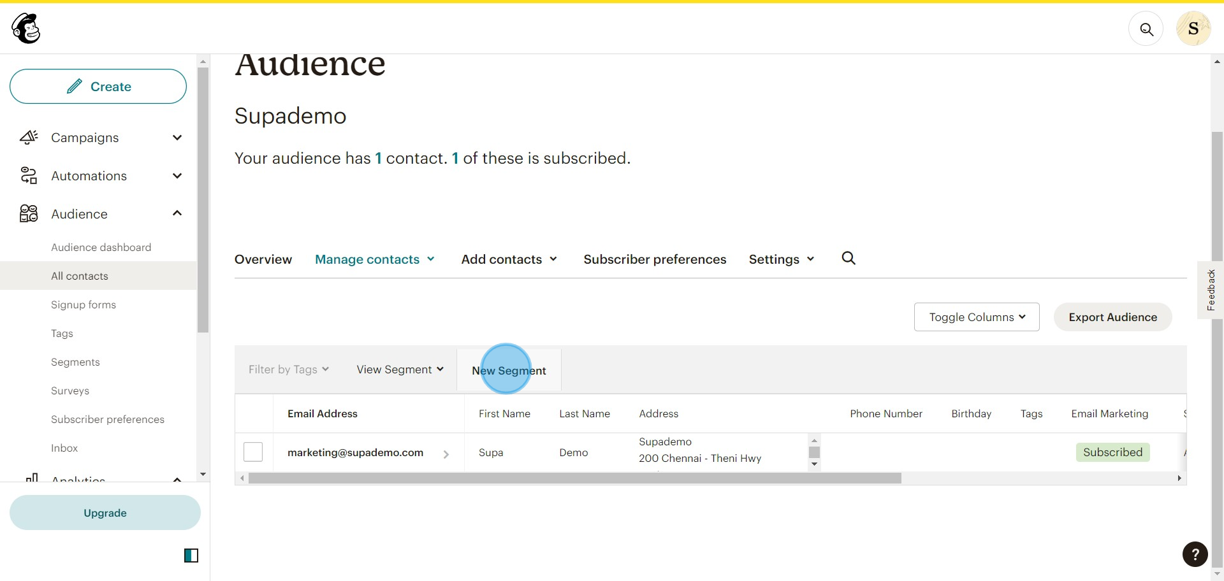Collapse the Analytics sidebar section chevron
The height and width of the screenshot is (581, 1224).
(177, 478)
